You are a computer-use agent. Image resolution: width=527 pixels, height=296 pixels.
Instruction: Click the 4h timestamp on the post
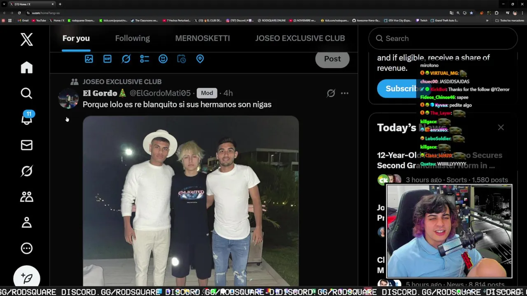228,93
